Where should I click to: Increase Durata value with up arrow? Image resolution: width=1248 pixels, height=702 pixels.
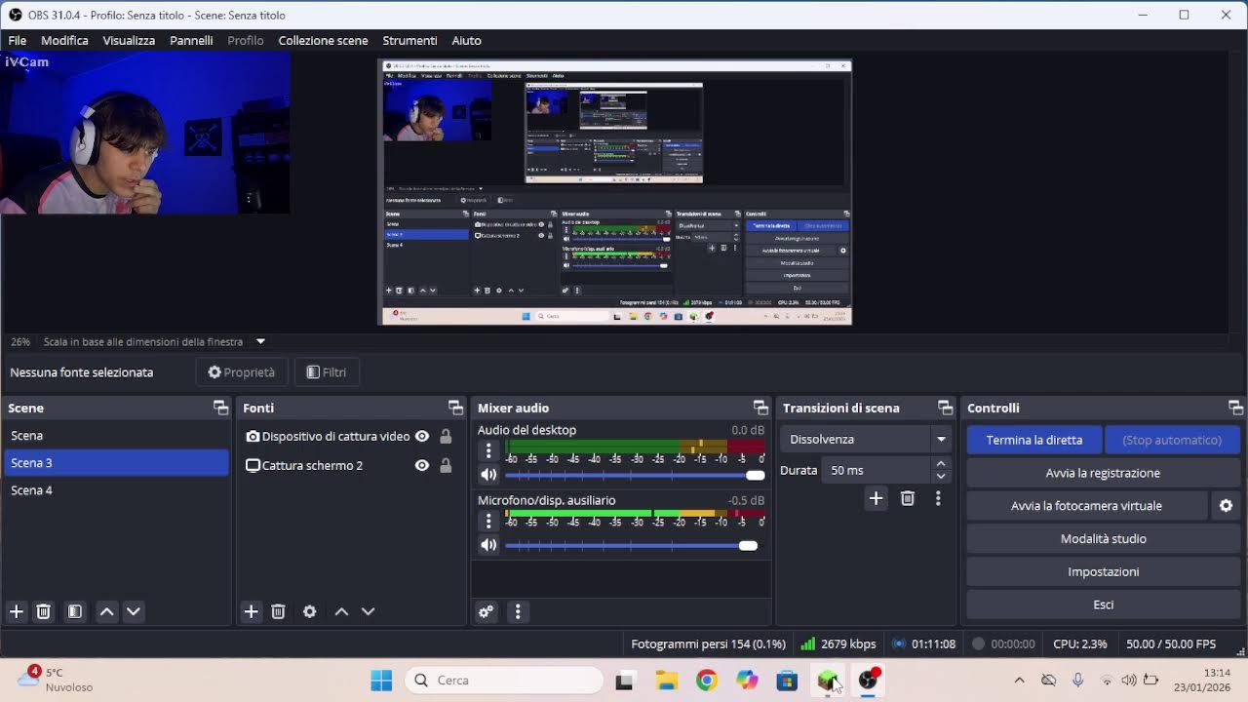pos(941,464)
